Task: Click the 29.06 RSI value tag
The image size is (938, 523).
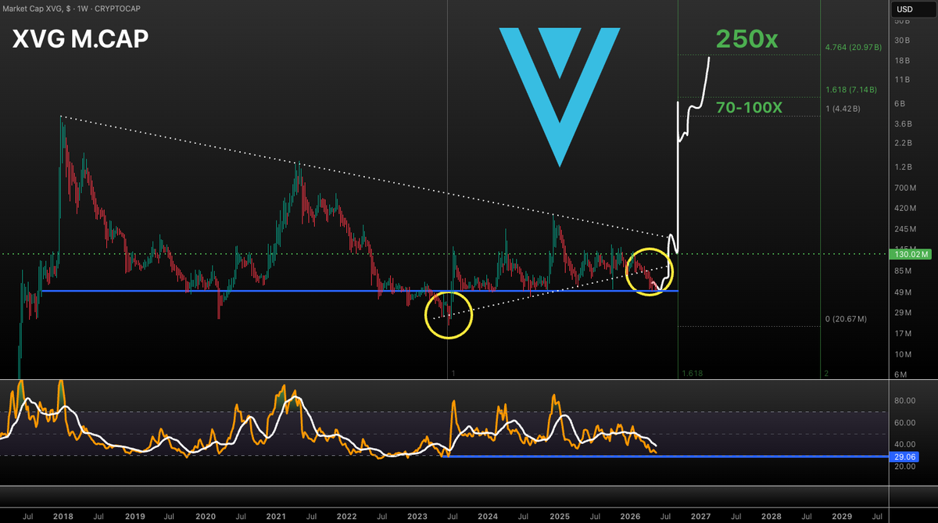Action: [905, 456]
